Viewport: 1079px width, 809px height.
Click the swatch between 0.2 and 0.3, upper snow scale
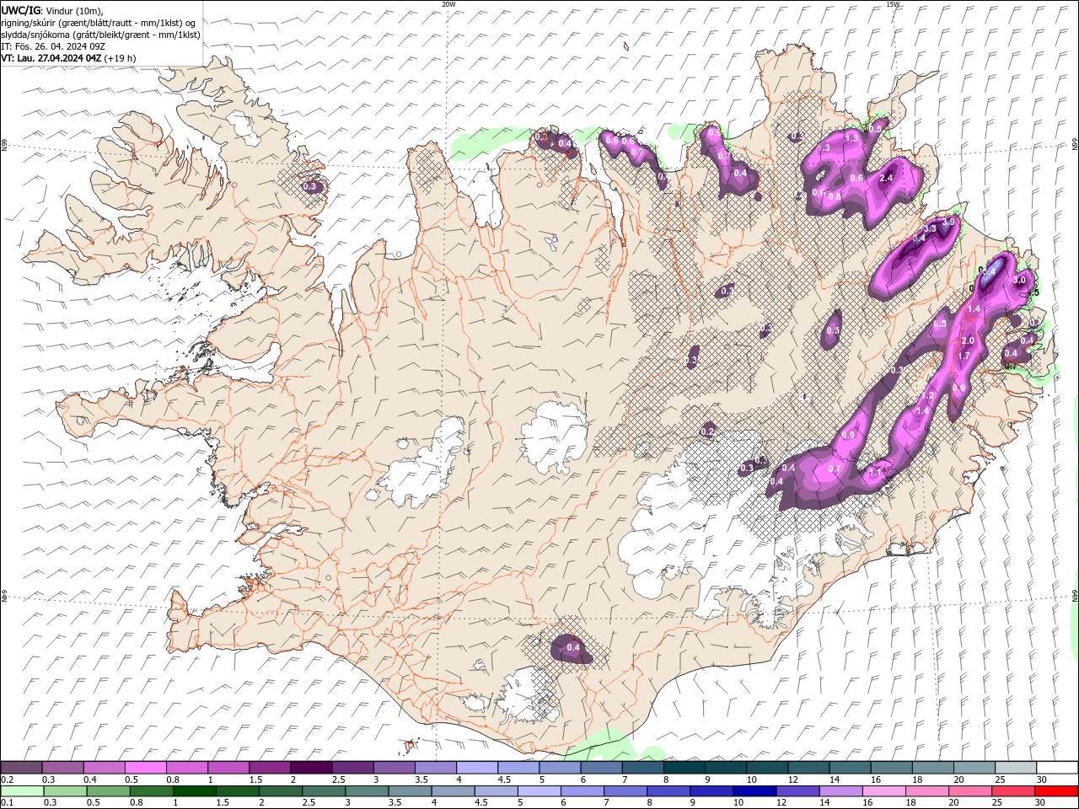point(21,768)
